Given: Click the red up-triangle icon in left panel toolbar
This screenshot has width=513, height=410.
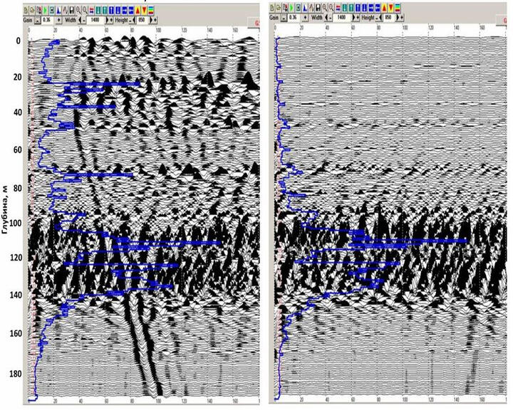Looking at the screenshot, I should [x=138, y=9].
